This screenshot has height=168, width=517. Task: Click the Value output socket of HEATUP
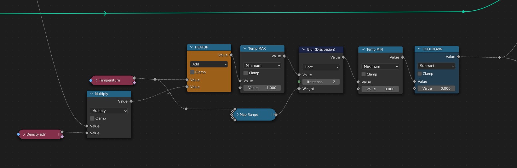tap(231, 55)
